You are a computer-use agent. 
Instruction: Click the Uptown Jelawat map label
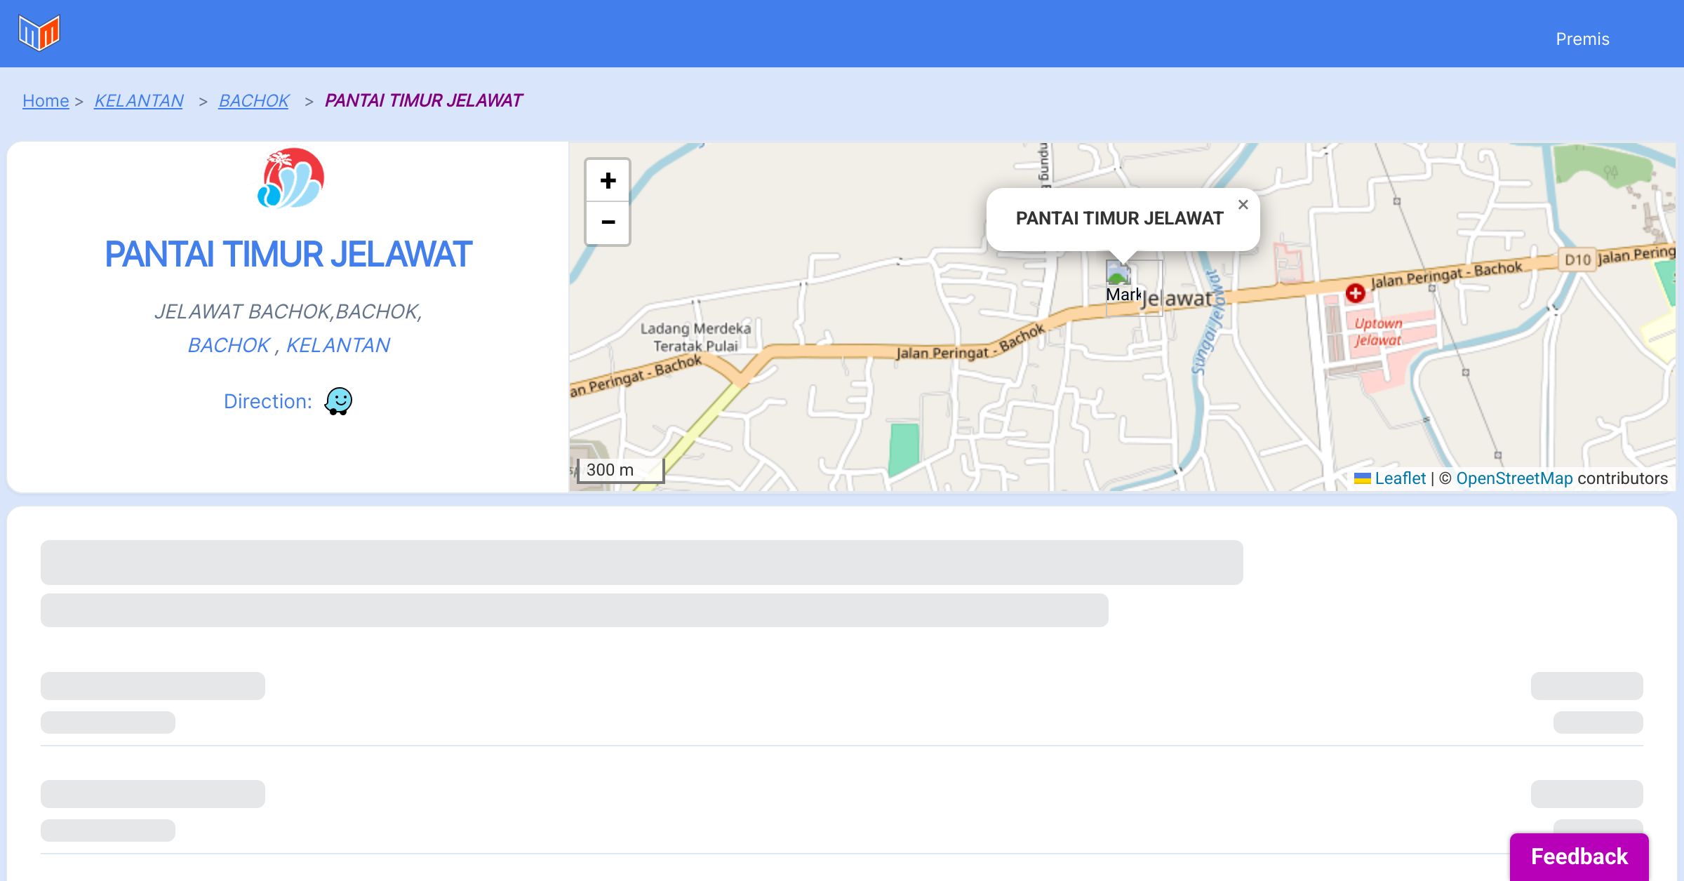pos(1377,332)
